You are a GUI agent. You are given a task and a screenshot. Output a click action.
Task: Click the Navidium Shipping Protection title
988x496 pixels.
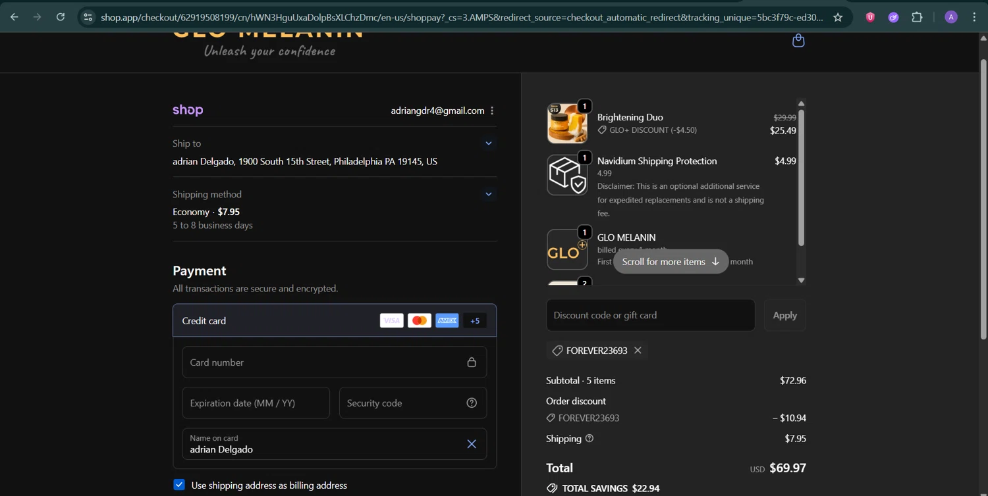point(657,161)
